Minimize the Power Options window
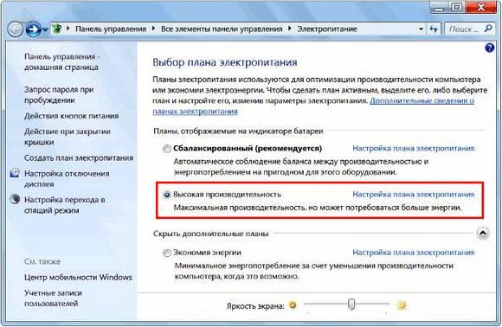The width and height of the screenshot is (502, 327). point(440,8)
